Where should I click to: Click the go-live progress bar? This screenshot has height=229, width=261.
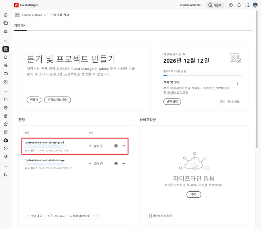pyautogui.click(x=202, y=76)
